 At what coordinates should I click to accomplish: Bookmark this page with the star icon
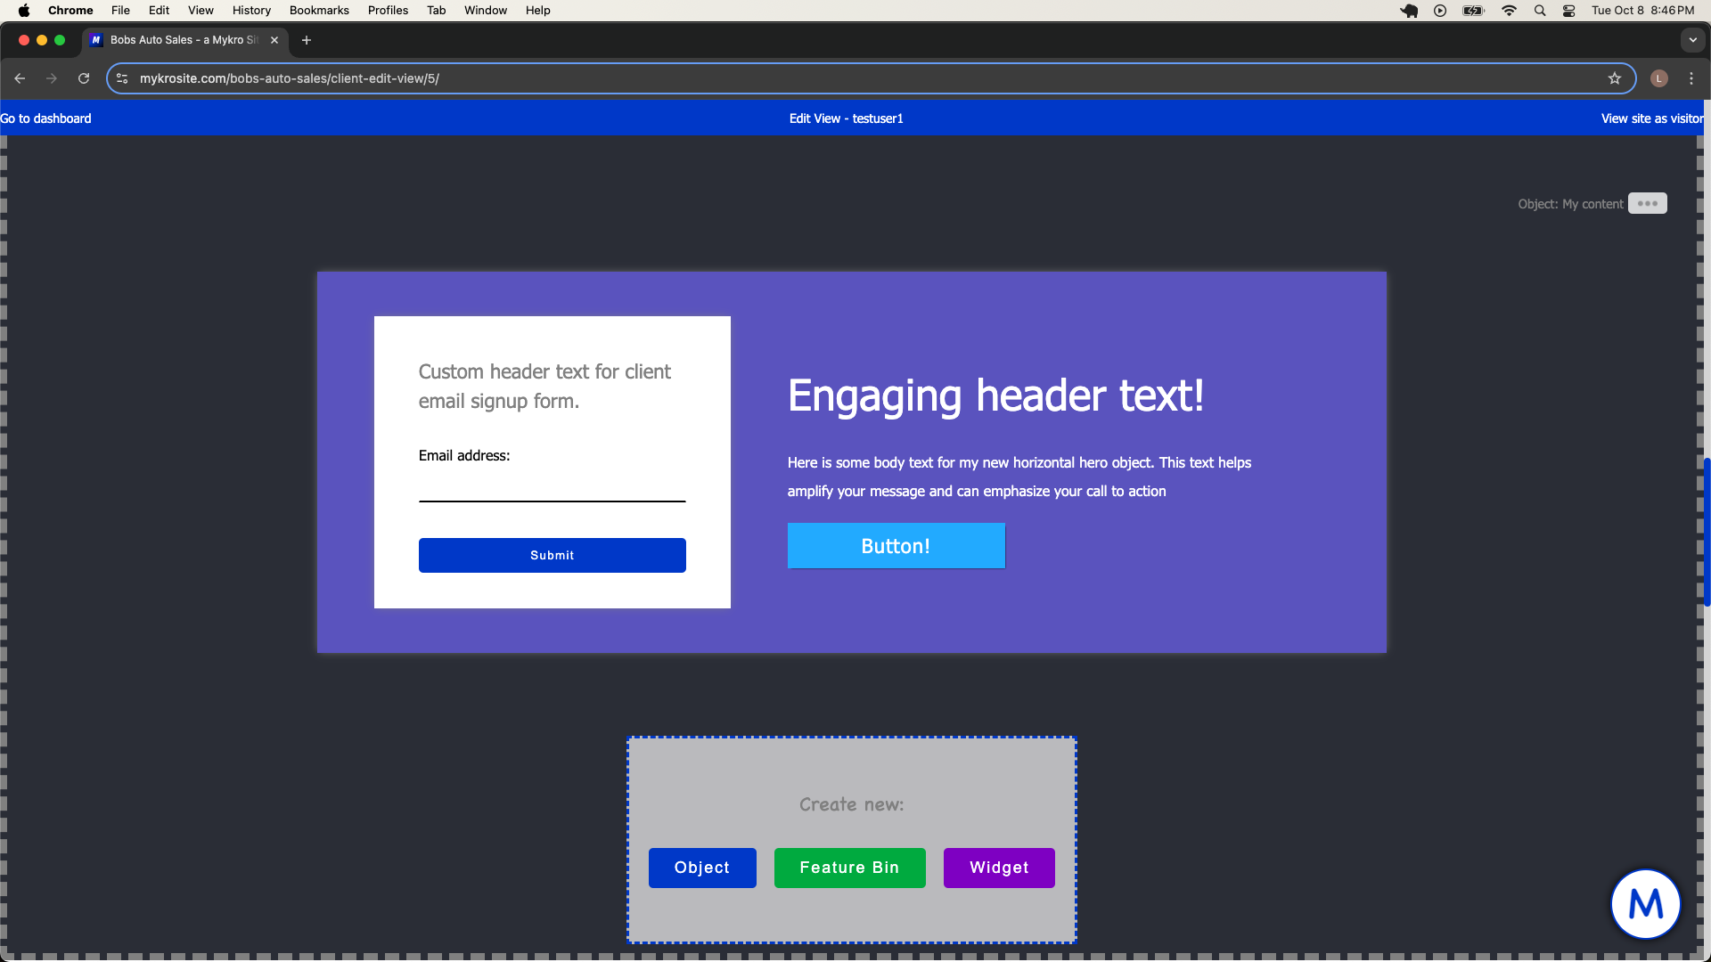tap(1614, 78)
